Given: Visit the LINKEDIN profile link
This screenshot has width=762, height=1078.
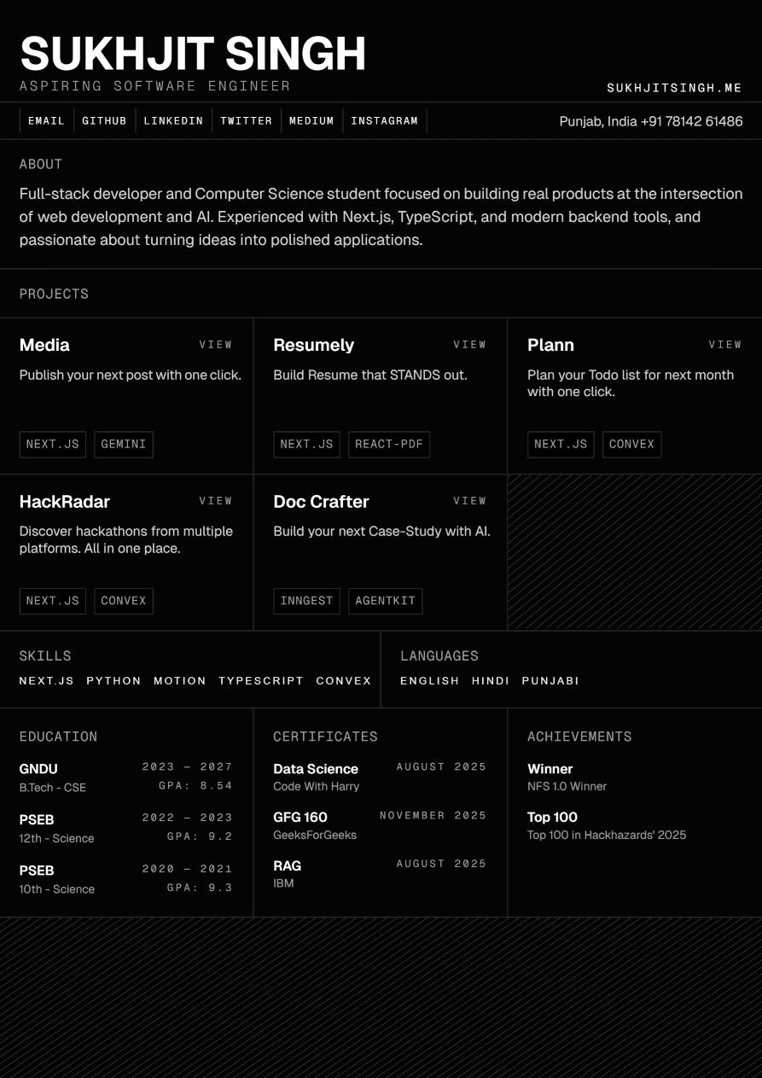Looking at the screenshot, I should point(173,121).
